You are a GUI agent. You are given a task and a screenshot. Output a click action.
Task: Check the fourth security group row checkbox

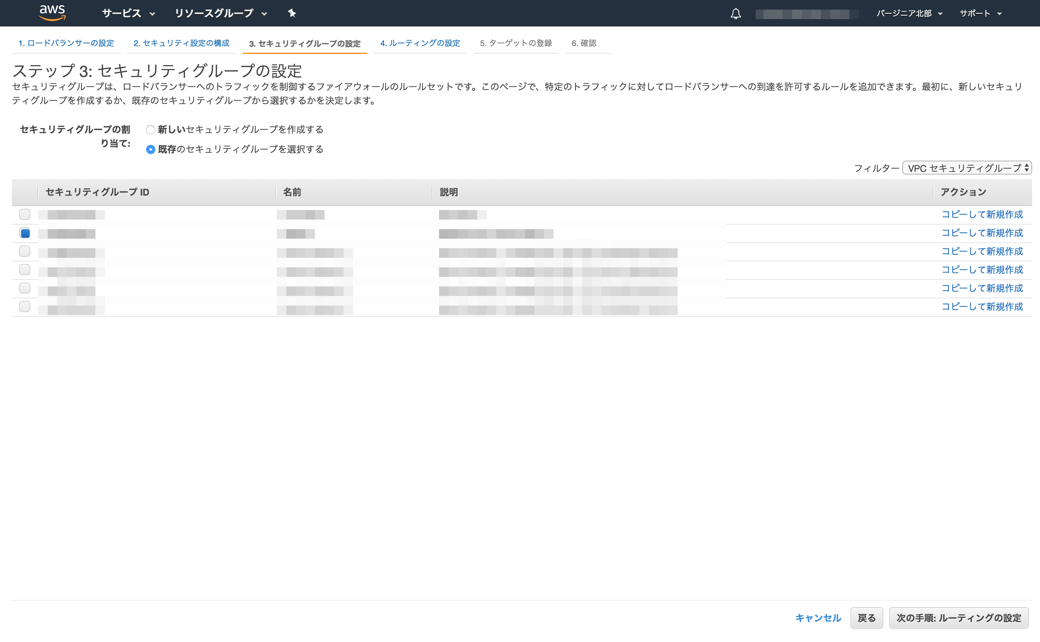[x=25, y=270]
